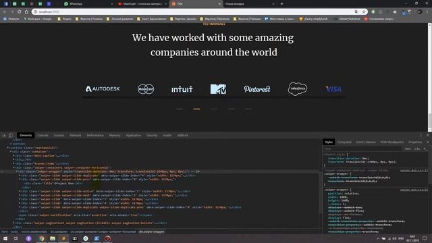The width and height of the screenshot is (432, 243).
Task: Switch to the Elements DevTools tab
Action: pos(26,135)
